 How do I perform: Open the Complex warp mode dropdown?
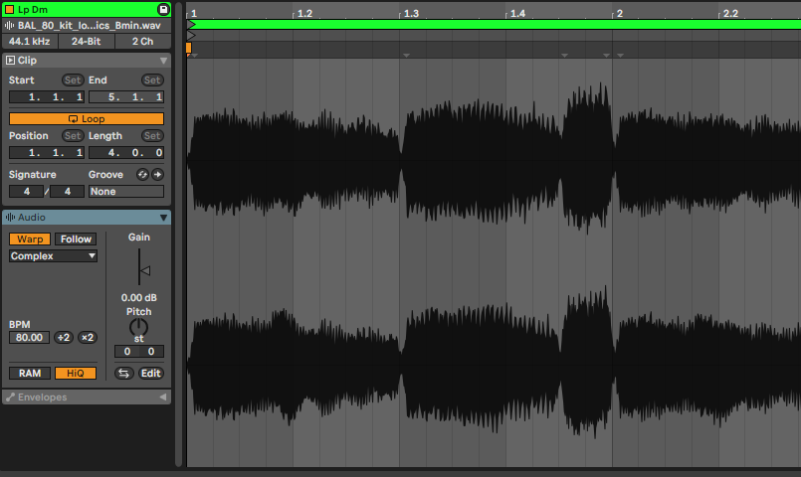point(53,256)
